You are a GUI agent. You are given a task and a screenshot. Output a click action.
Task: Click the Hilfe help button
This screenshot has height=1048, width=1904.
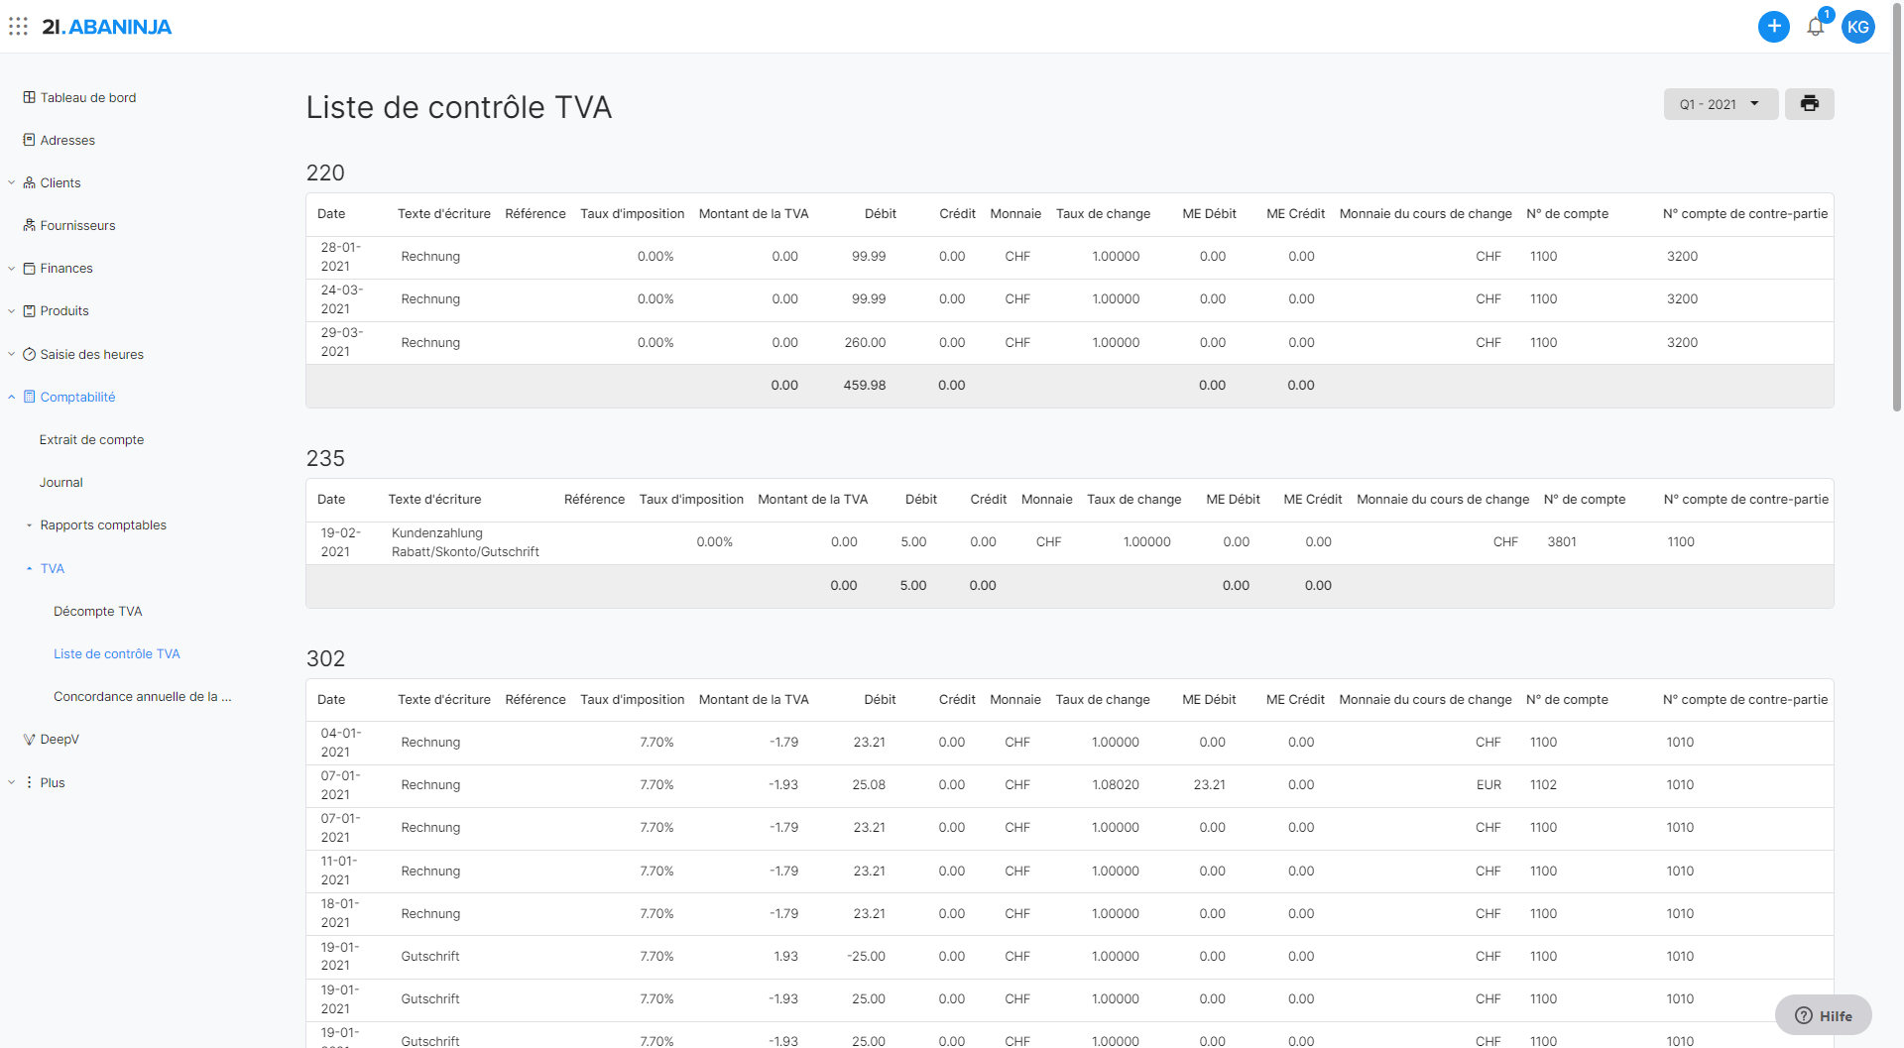tap(1823, 1015)
